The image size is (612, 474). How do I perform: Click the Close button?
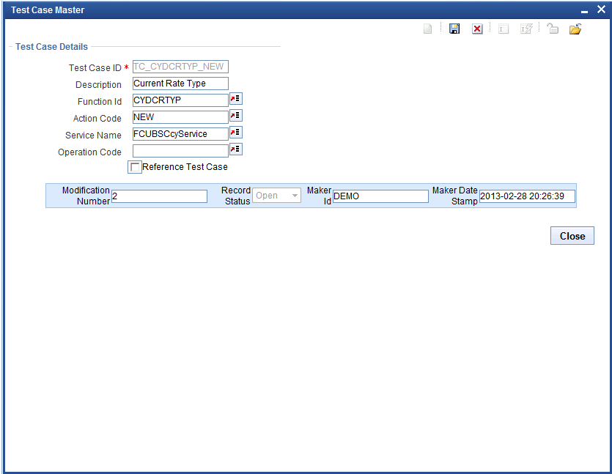tap(572, 236)
